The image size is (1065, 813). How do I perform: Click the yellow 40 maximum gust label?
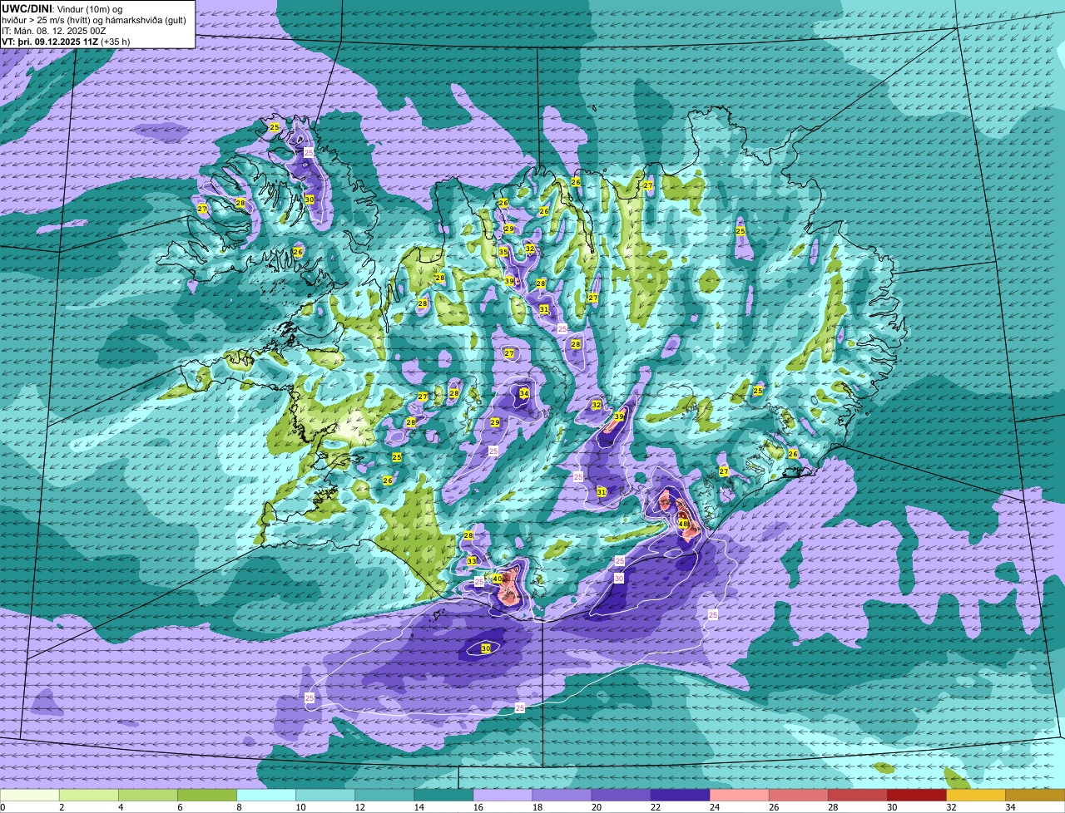click(x=498, y=579)
